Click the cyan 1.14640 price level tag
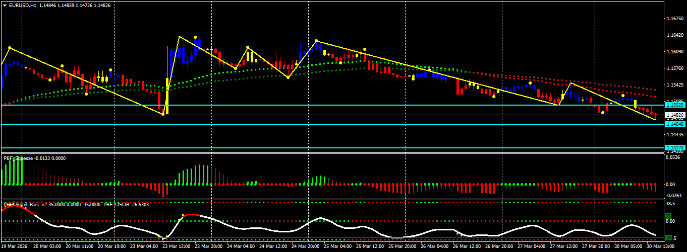 pyautogui.click(x=675, y=124)
